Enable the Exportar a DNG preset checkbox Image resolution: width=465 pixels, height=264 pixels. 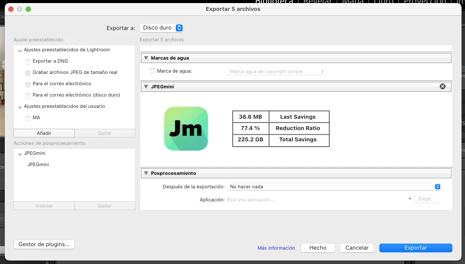pos(28,62)
